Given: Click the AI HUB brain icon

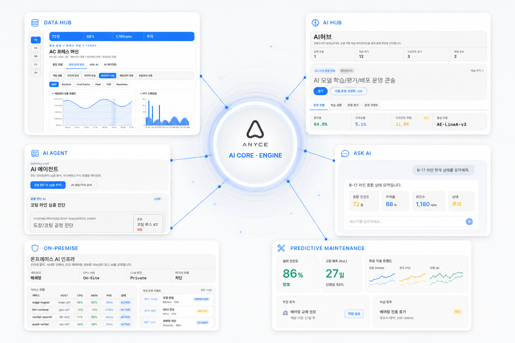Looking at the screenshot, I should [316, 23].
